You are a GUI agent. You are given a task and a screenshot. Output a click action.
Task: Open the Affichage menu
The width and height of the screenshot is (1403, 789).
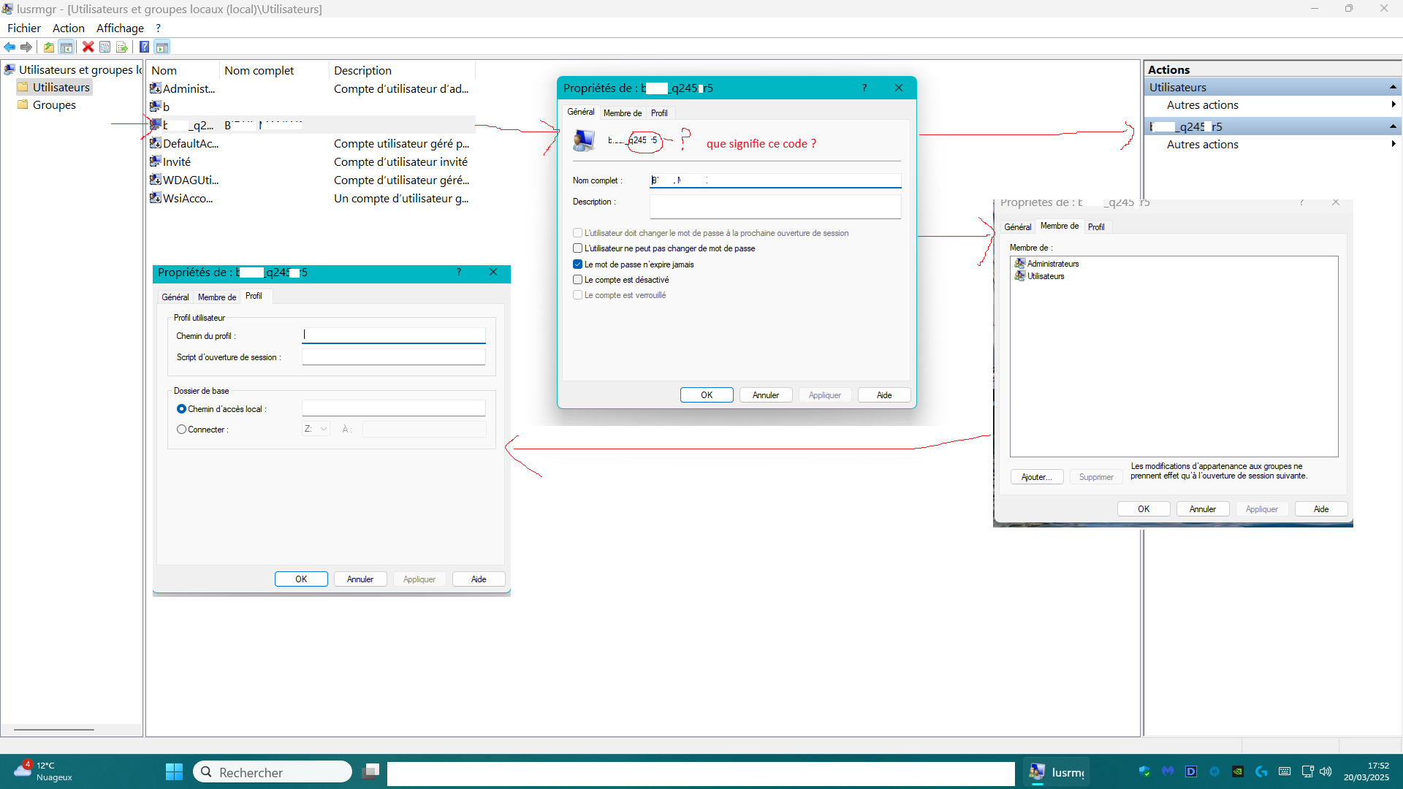point(120,28)
